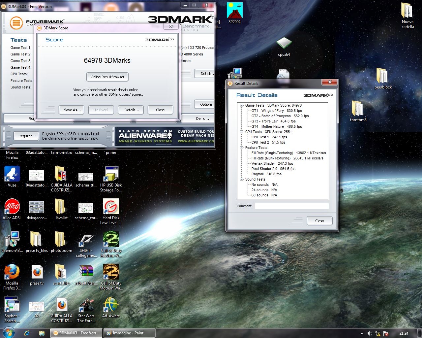This screenshot has width=422, height=338.
Task: Select GT1 - Wings of Fury result
Action: coord(277,111)
